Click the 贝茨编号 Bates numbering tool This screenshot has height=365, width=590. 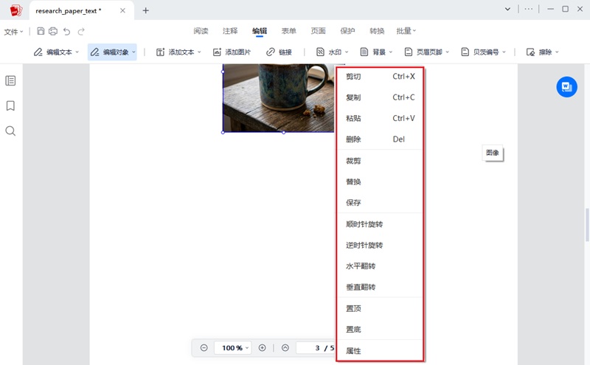[x=480, y=52]
